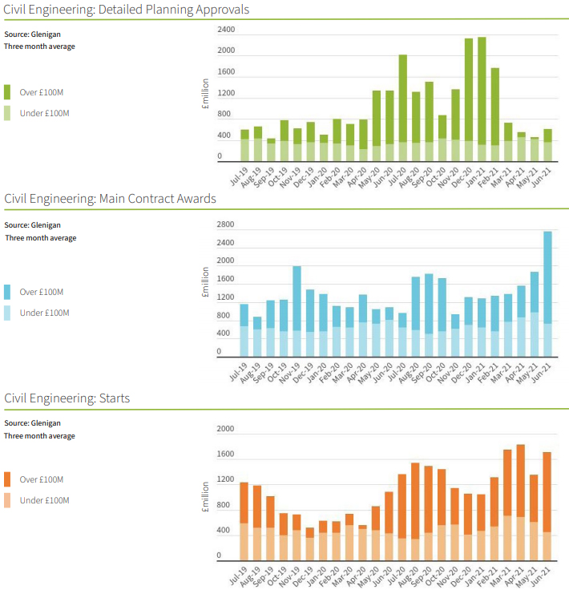Click the 2800 y-axis label in Contract Awards chart
This screenshot has width=569, height=598.
[226, 224]
